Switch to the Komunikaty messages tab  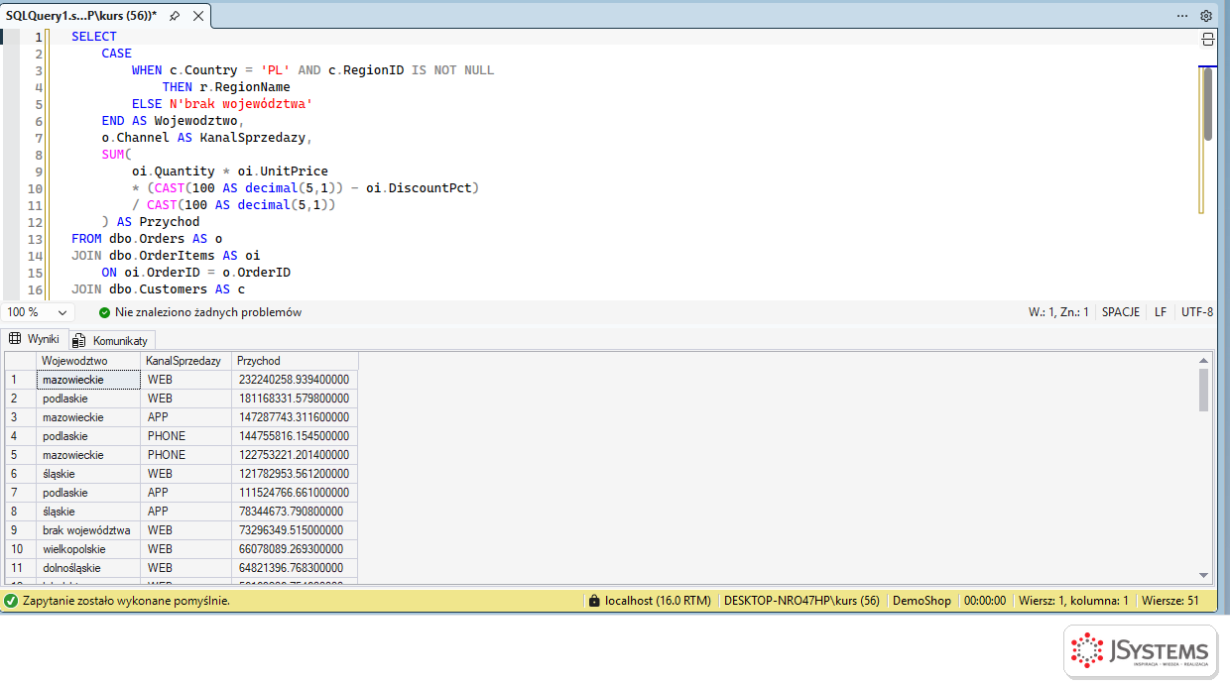110,340
